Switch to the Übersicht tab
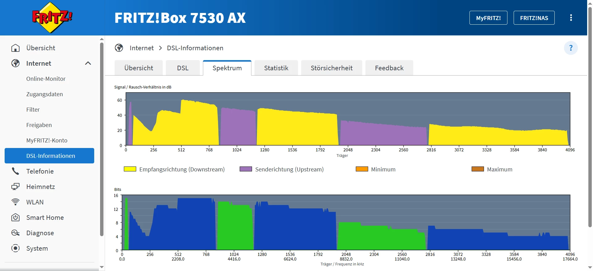Image resolution: width=593 pixels, height=271 pixels. pyautogui.click(x=139, y=68)
